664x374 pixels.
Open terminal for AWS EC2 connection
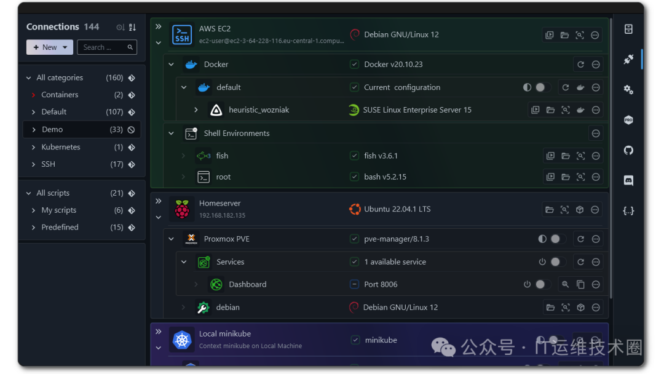pyautogui.click(x=549, y=35)
